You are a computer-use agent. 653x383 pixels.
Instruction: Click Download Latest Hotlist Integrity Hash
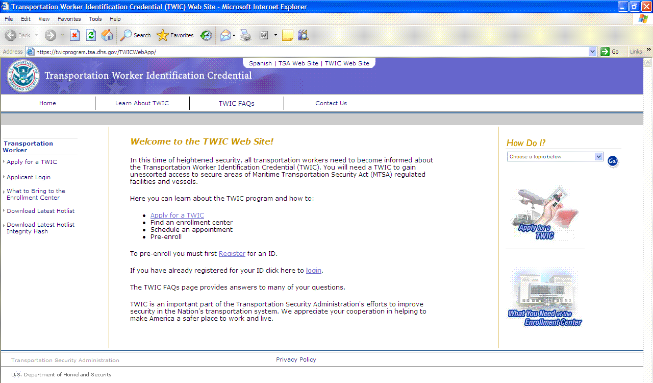click(41, 228)
